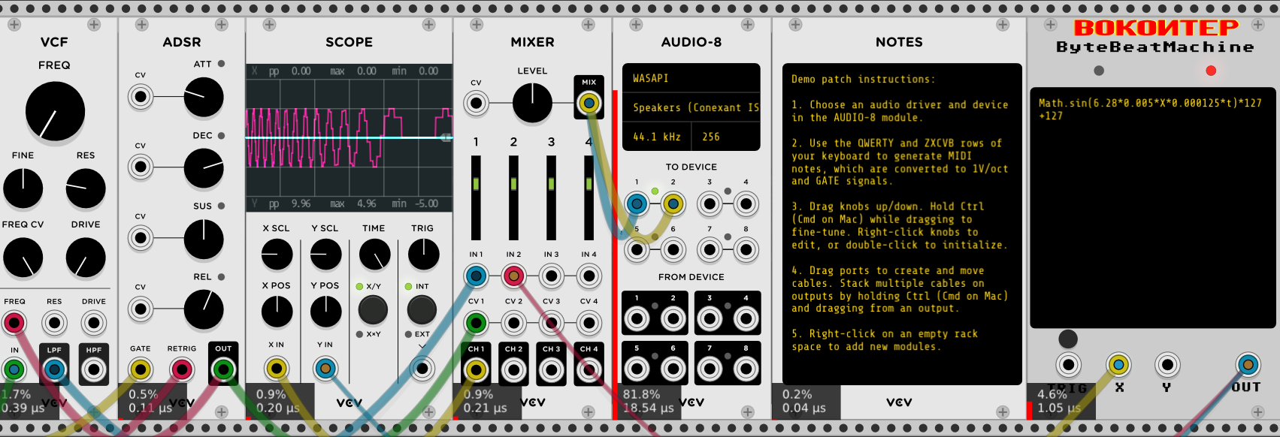Click the VCF LPF output port
The width and height of the screenshot is (1280, 437).
[x=54, y=369]
